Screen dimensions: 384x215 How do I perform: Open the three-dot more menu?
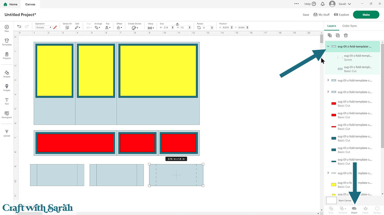click(x=296, y=4)
